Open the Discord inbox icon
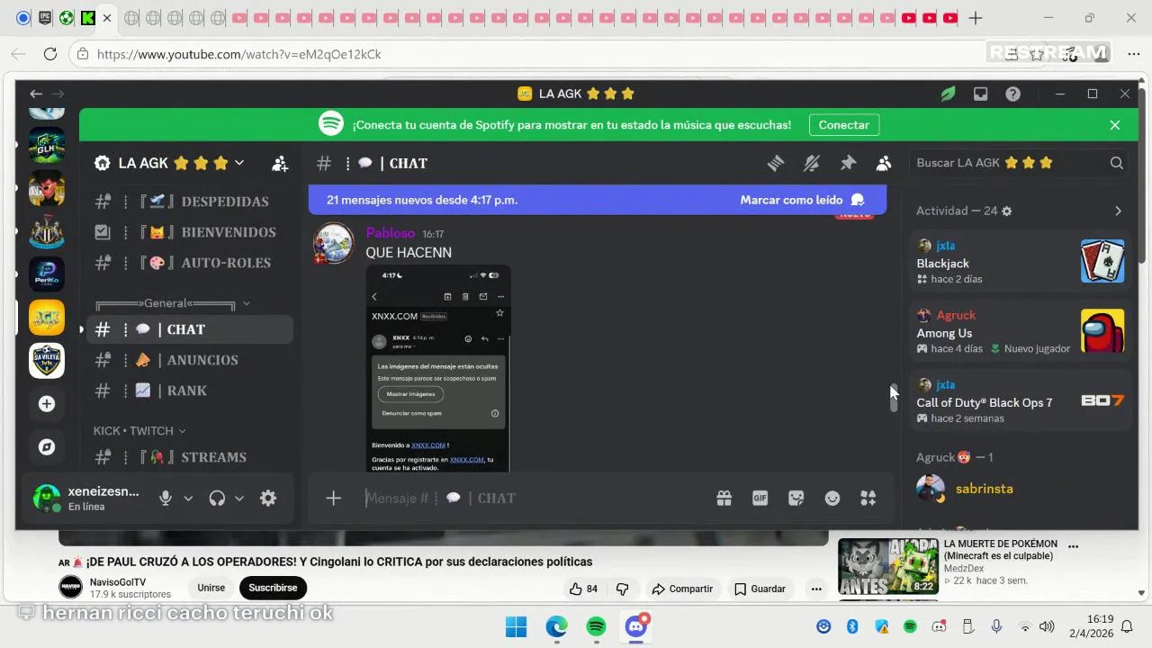This screenshot has height=648, width=1152. click(x=981, y=94)
